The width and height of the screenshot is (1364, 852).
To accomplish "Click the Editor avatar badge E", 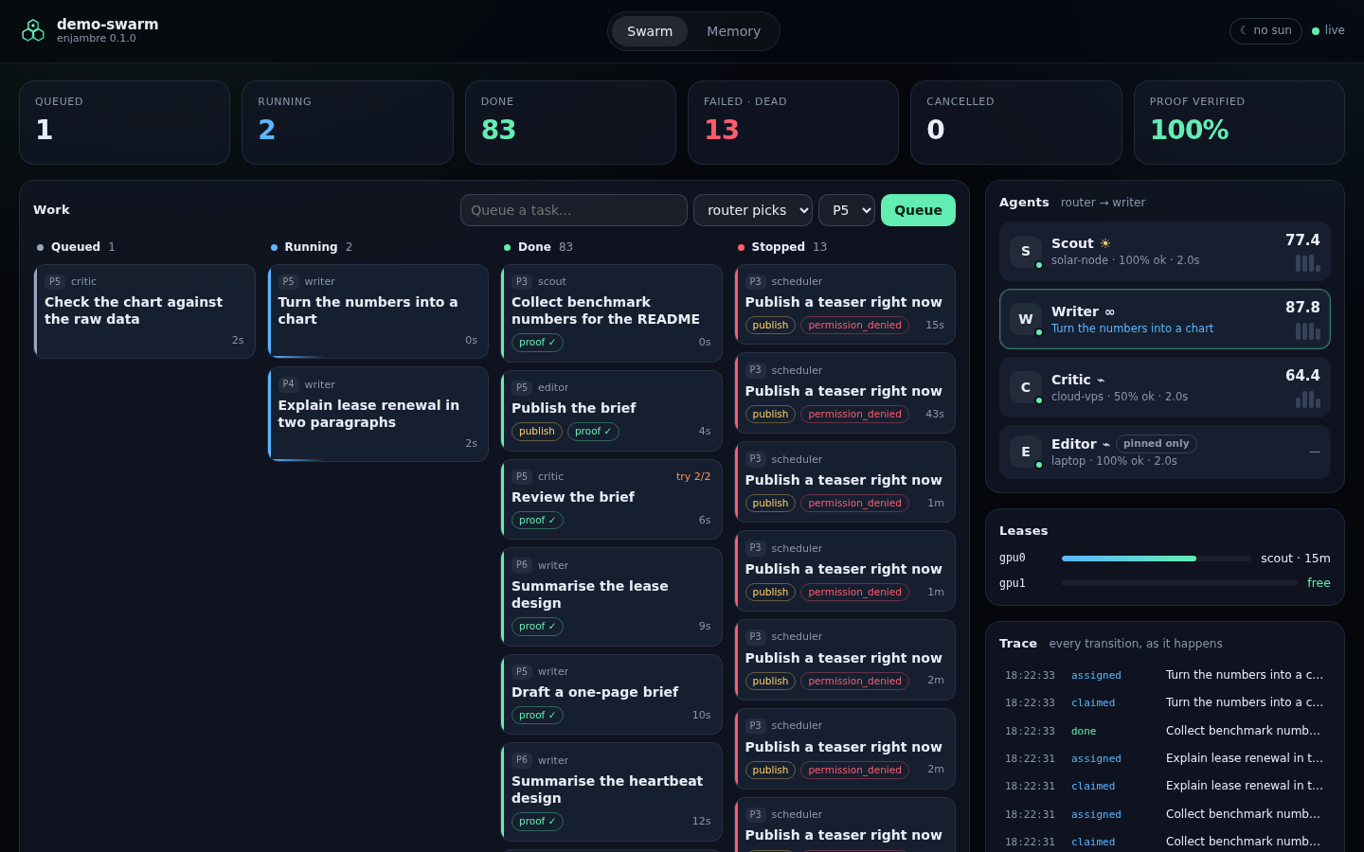I will click(x=1025, y=452).
